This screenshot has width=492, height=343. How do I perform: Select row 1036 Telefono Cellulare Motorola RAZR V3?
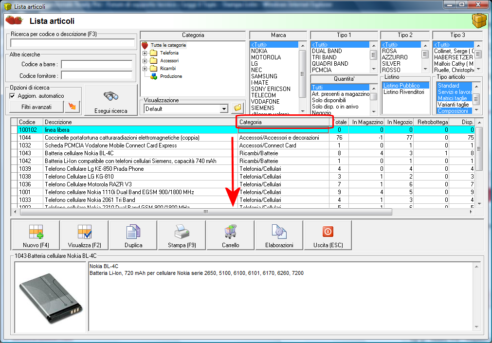pos(242,184)
